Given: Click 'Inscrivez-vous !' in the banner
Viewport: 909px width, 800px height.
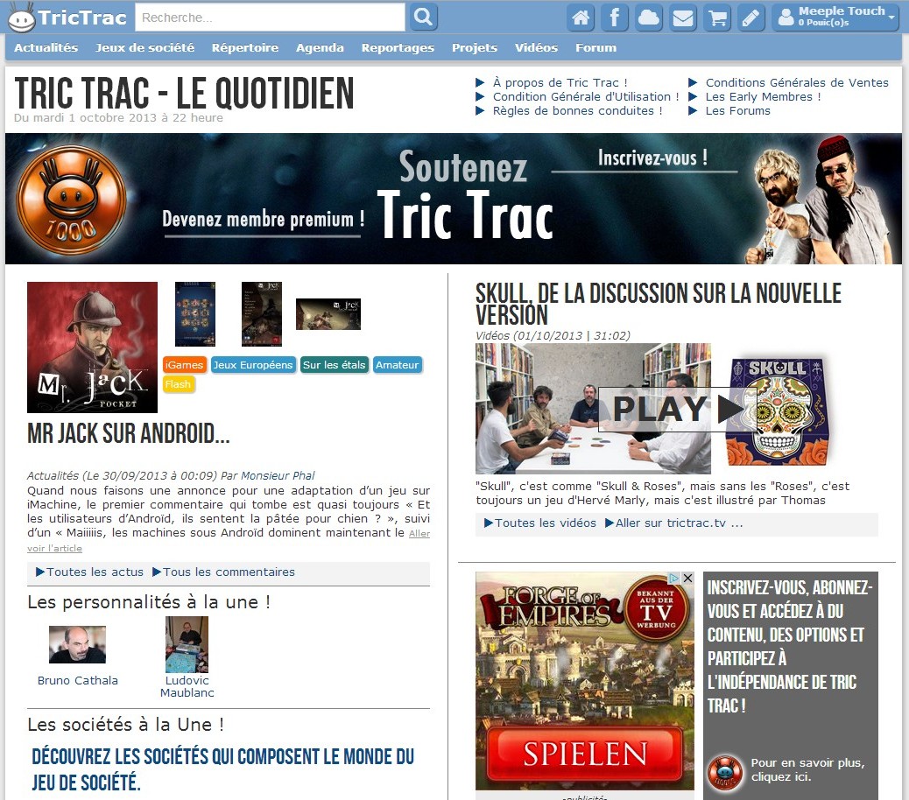Looking at the screenshot, I should [652, 158].
